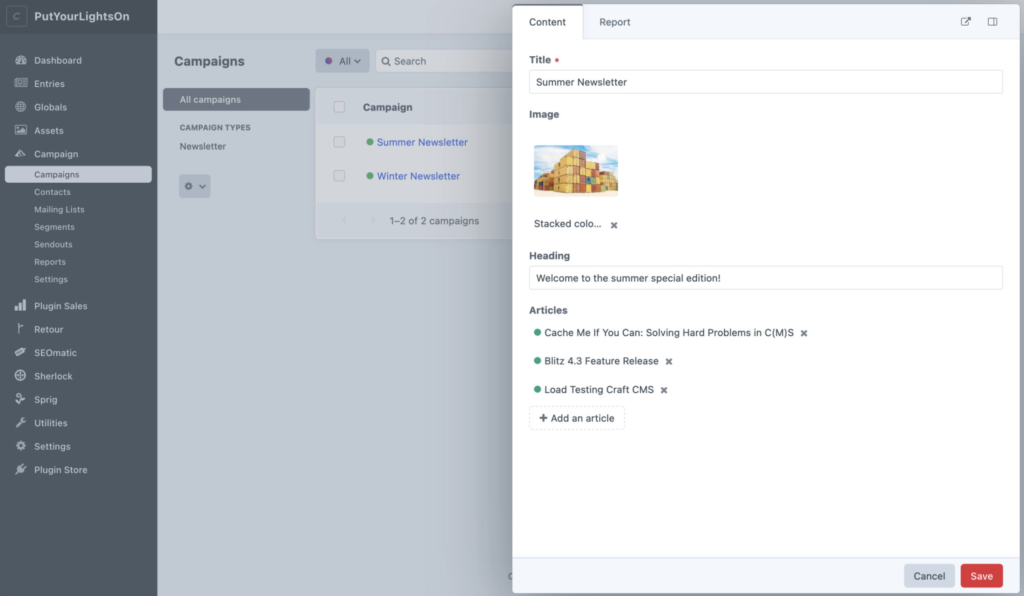Check the Summer Newsletter row checkbox
Screen dimensions: 1024x596
tap(339, 142)
